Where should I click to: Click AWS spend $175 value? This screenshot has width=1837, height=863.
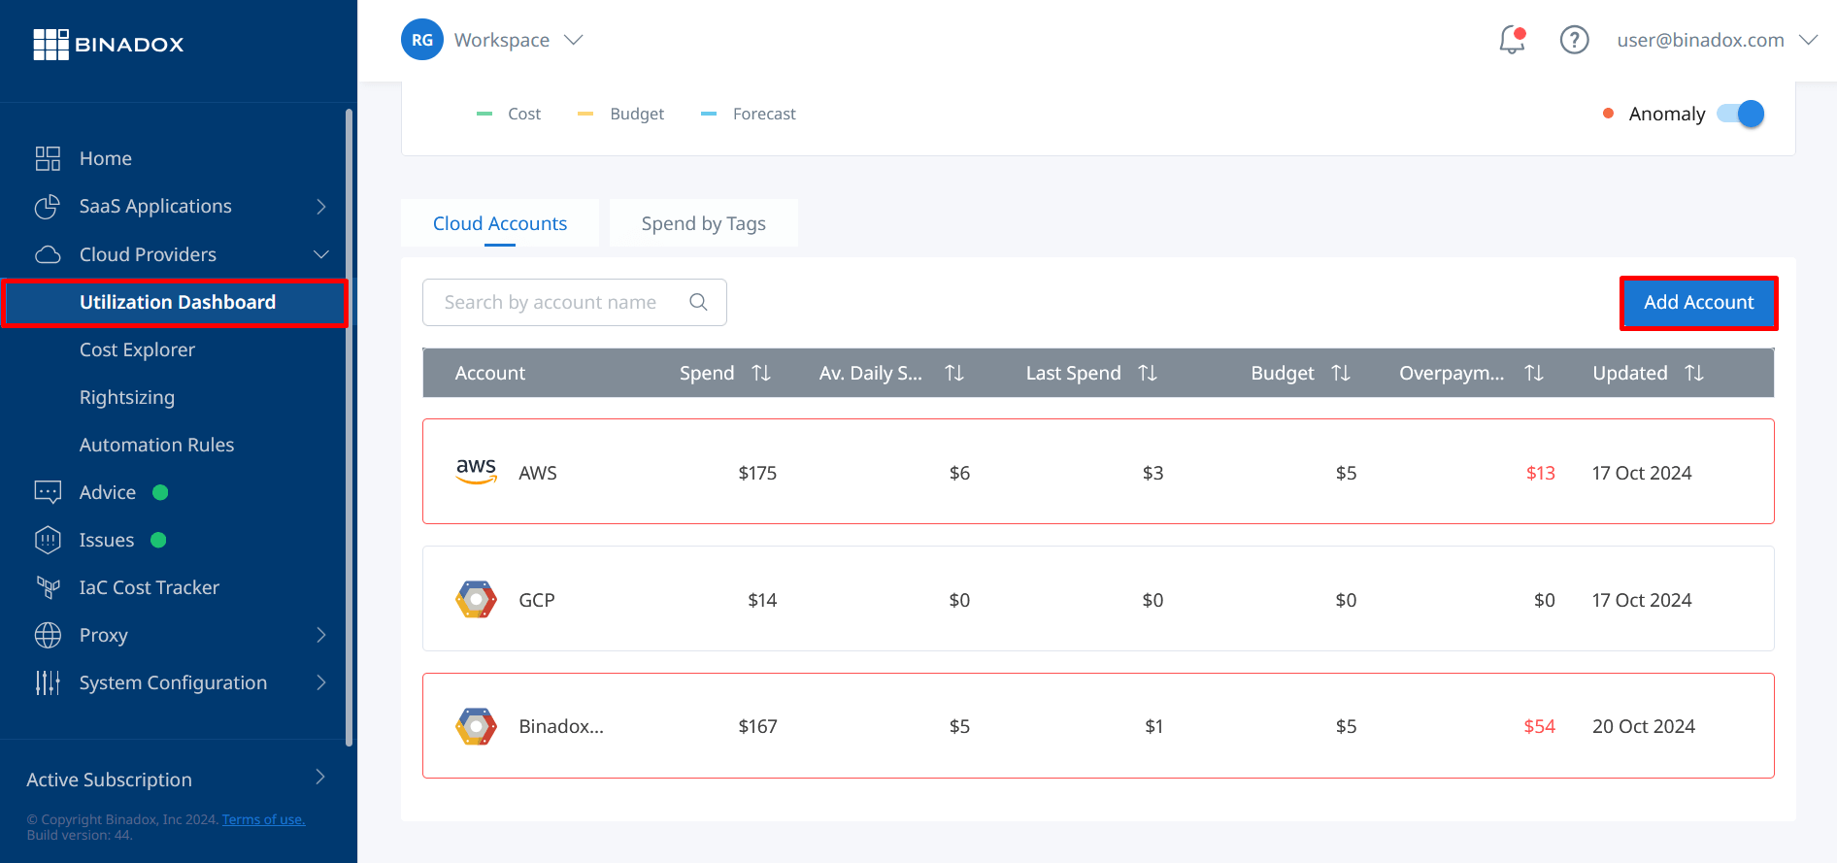(757, 473)
